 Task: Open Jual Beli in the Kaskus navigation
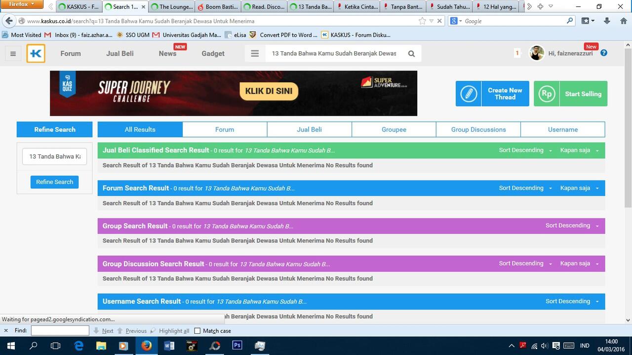[120, 54]
